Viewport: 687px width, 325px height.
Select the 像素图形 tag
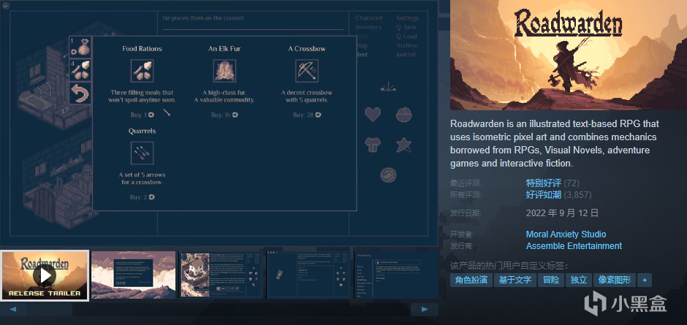(614, 280)
